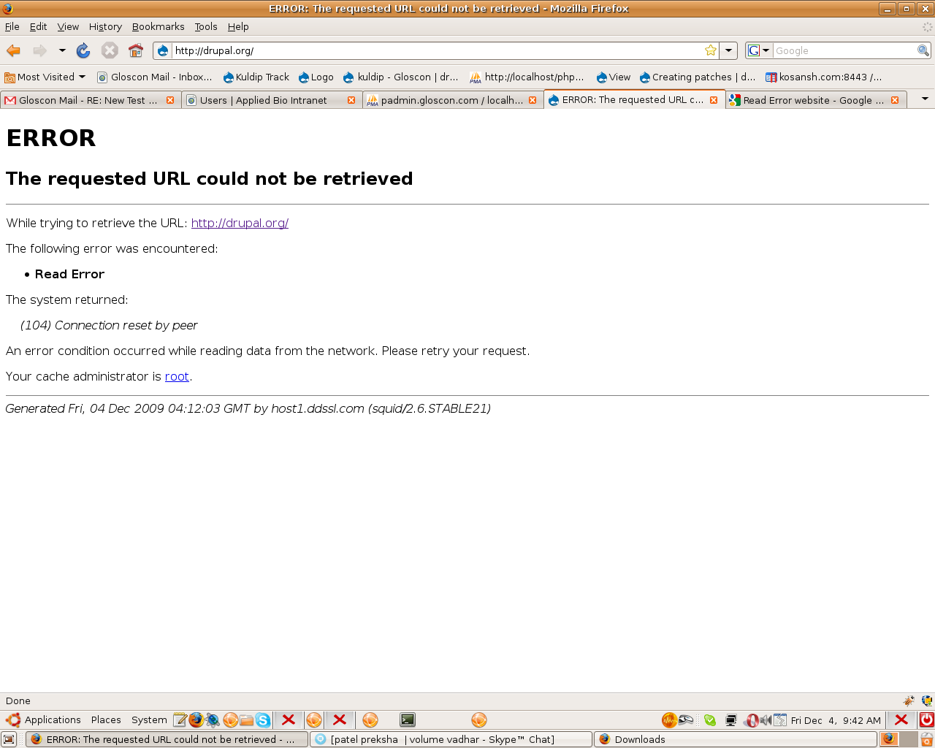
Task: Open the Help menu
Action: coord(238,26)
